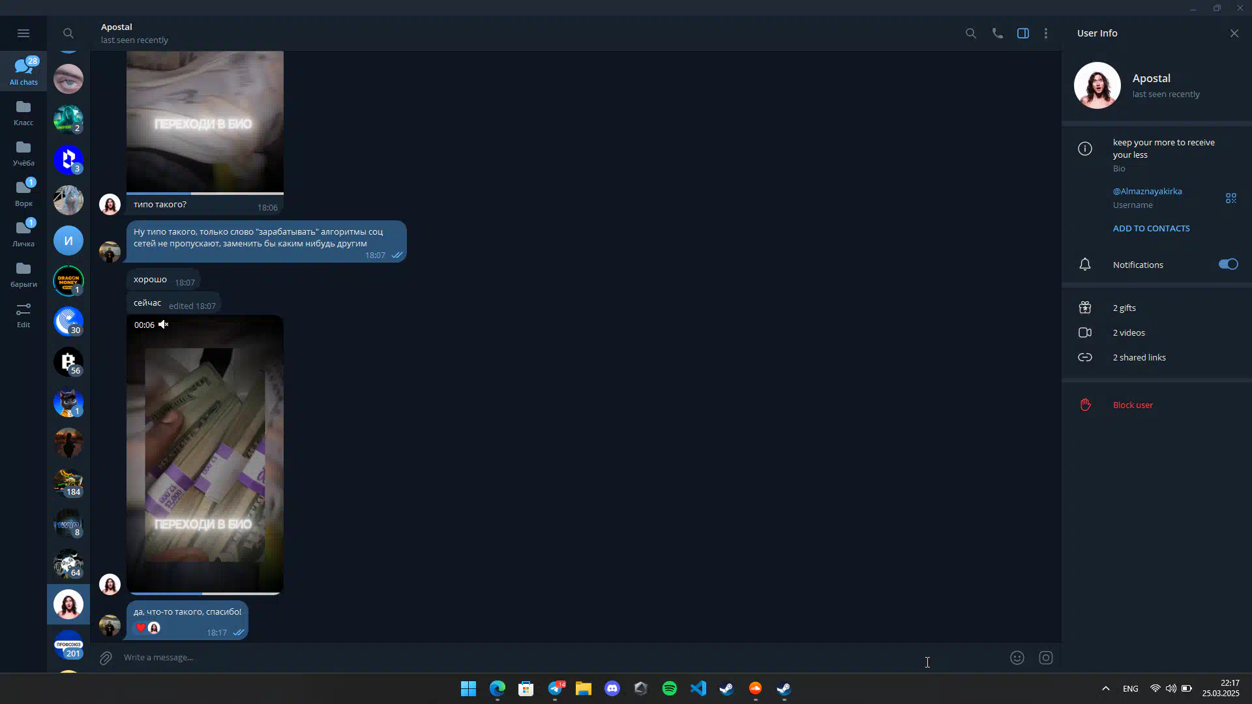Open Discord from the taskbar
Image resolution: width=1252 pixels, height=704 pixels.
(612, 688)
